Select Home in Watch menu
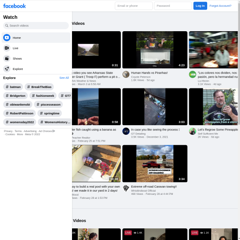The image size is (240, 240). [x=36, y=38]
